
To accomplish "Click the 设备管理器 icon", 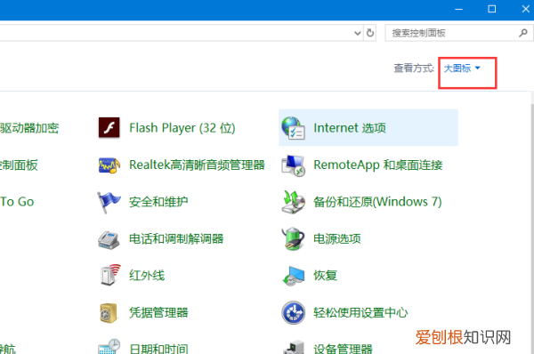I will [294, 347].
